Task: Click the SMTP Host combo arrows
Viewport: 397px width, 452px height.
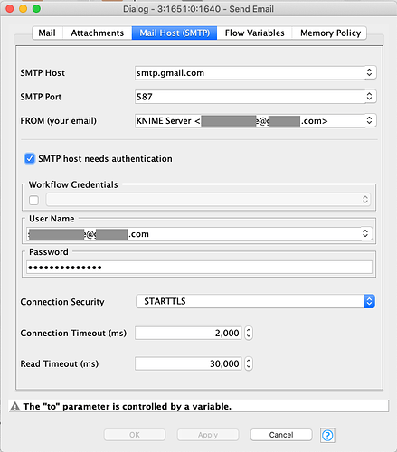Action: (369, 72)
